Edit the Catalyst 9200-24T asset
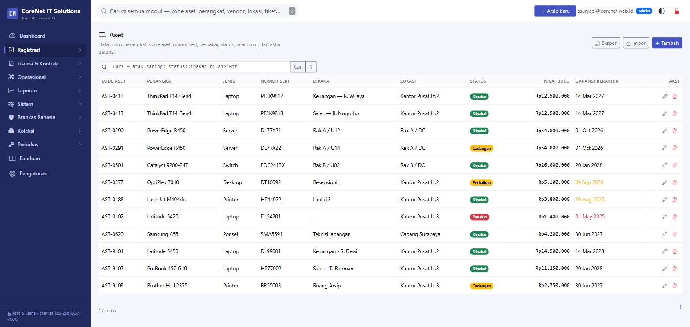690x327 pixels. 664,165
